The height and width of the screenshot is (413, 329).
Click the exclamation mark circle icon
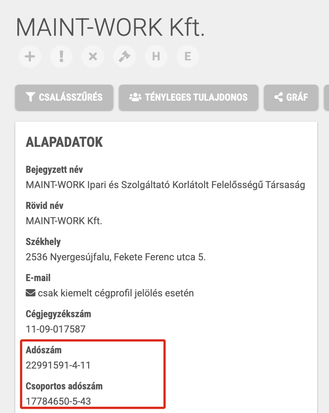(61, 56)
